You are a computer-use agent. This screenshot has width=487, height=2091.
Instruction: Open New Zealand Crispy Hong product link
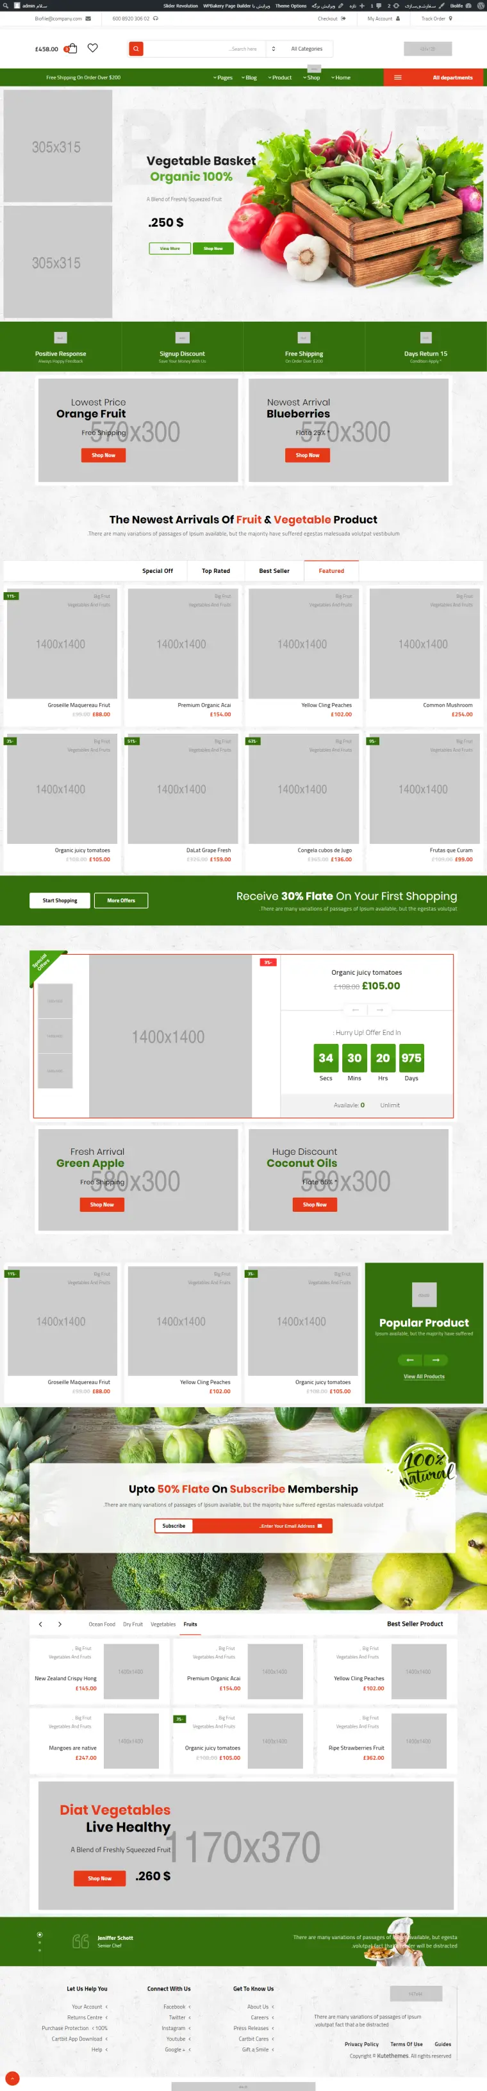tap(66, 1679)
